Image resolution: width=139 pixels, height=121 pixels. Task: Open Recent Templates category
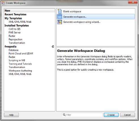[16, 14]
